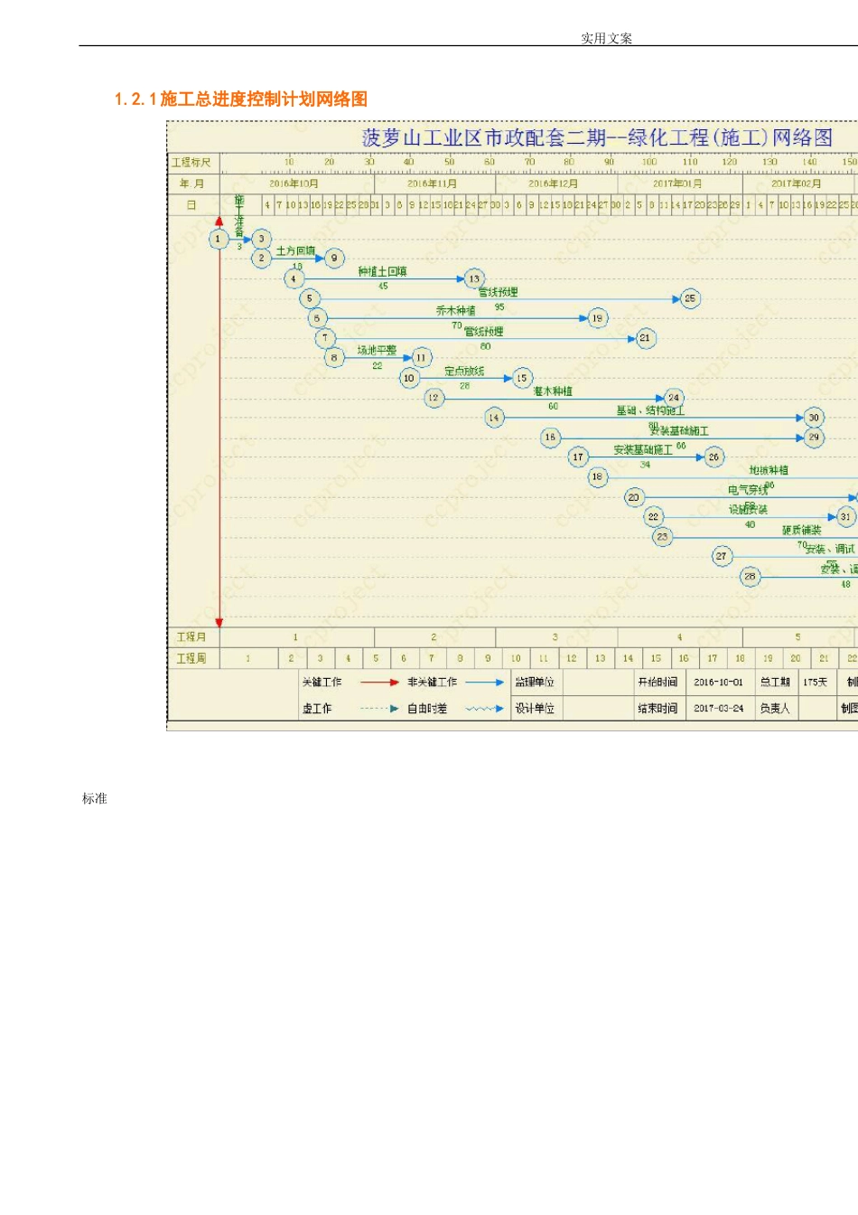Select node 26 after 安装基础施工
858x1215 pixels.
[713, 457]
